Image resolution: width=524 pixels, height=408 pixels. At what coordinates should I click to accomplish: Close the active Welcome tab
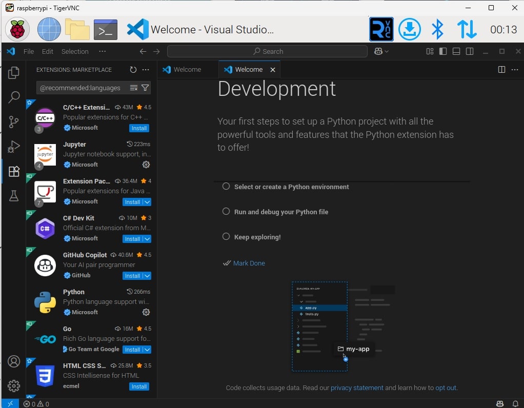tap(273, 70)
